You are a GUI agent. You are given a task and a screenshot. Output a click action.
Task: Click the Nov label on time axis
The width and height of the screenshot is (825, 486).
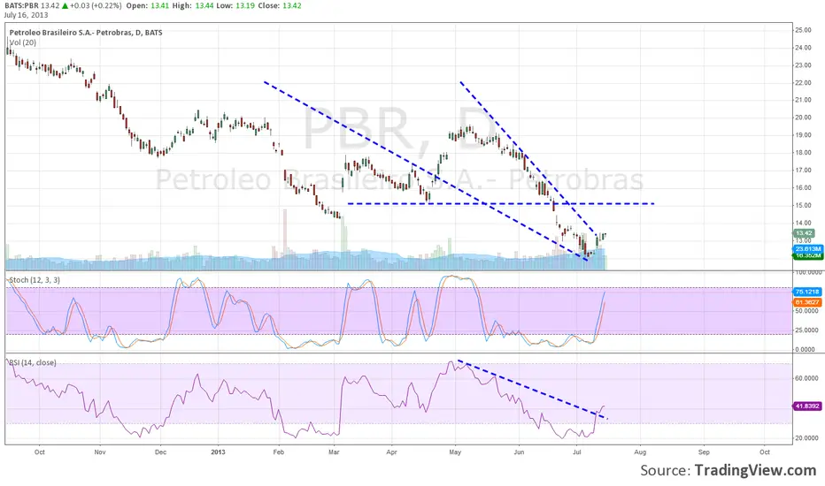[100, 452]
